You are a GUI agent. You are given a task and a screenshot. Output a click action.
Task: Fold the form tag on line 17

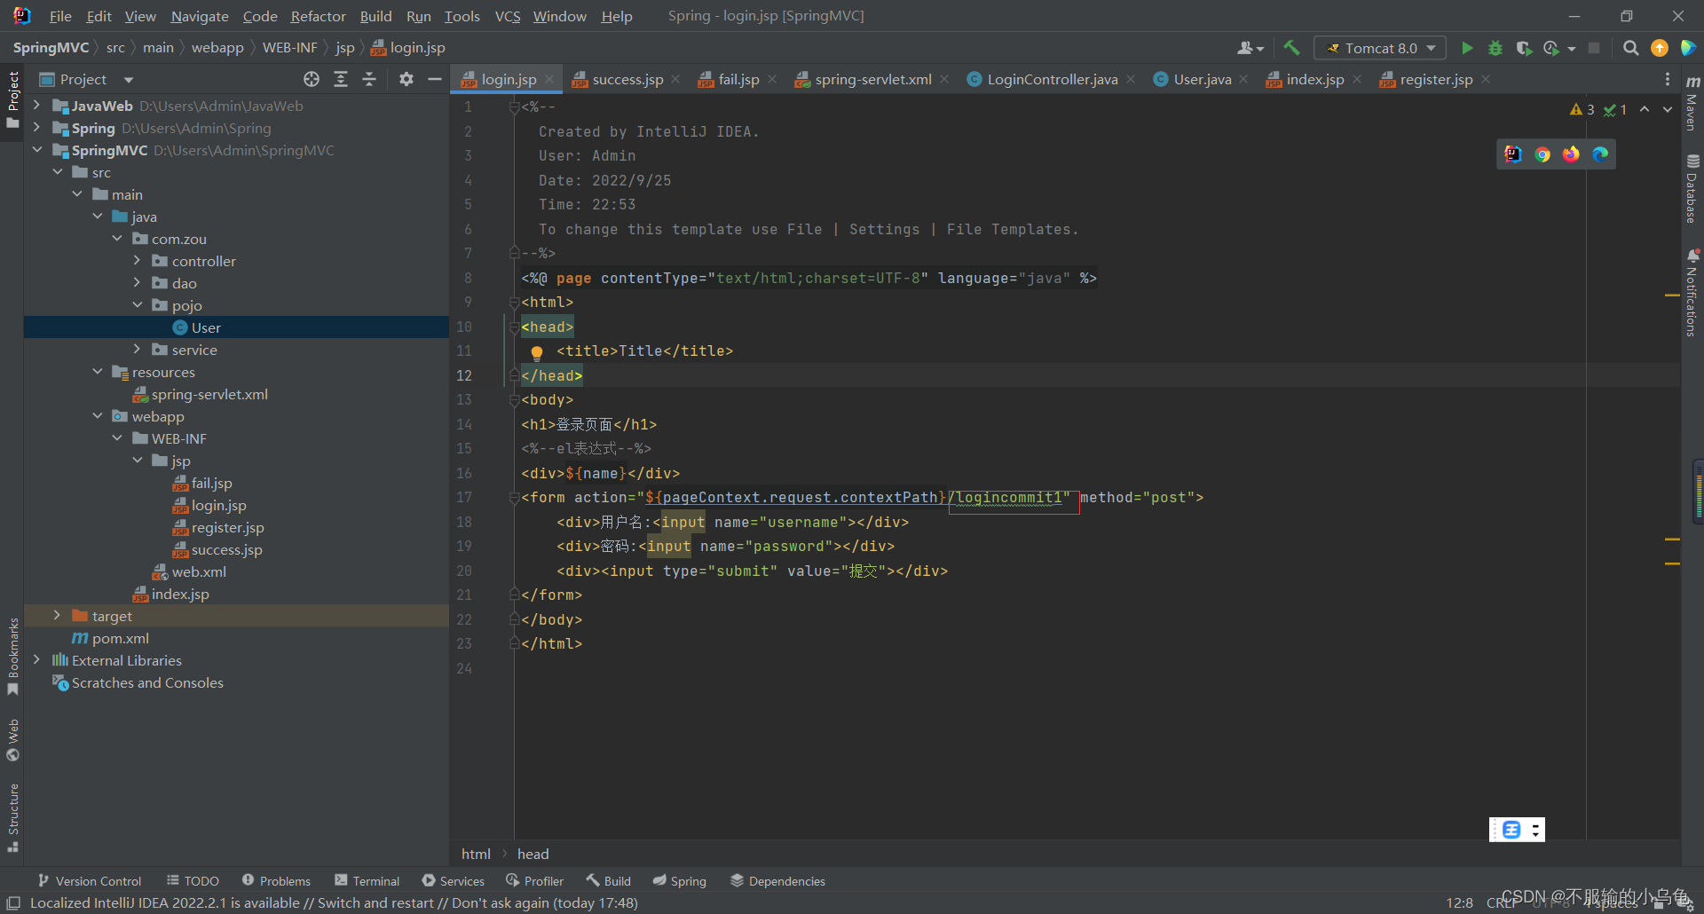pos(514,498)
